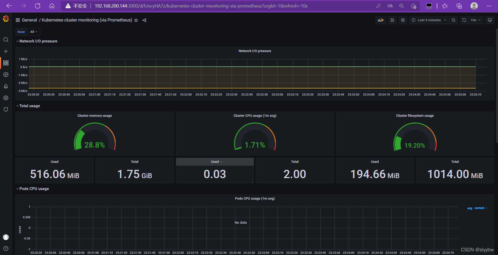Click the Node variable label
The width and height of the screenshot is (498, 255).
(x=21, y=32)
